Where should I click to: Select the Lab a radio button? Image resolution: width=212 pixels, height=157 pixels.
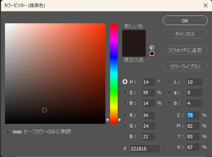[169, 92]
